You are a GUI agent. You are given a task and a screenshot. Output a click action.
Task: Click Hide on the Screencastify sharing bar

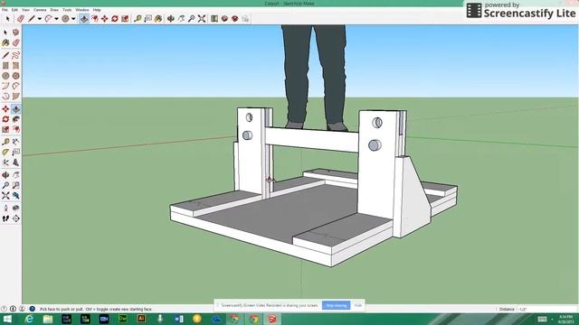coord(358,305)
